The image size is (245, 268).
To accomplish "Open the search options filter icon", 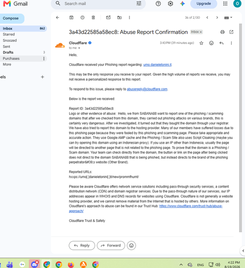I will point(139,4).
